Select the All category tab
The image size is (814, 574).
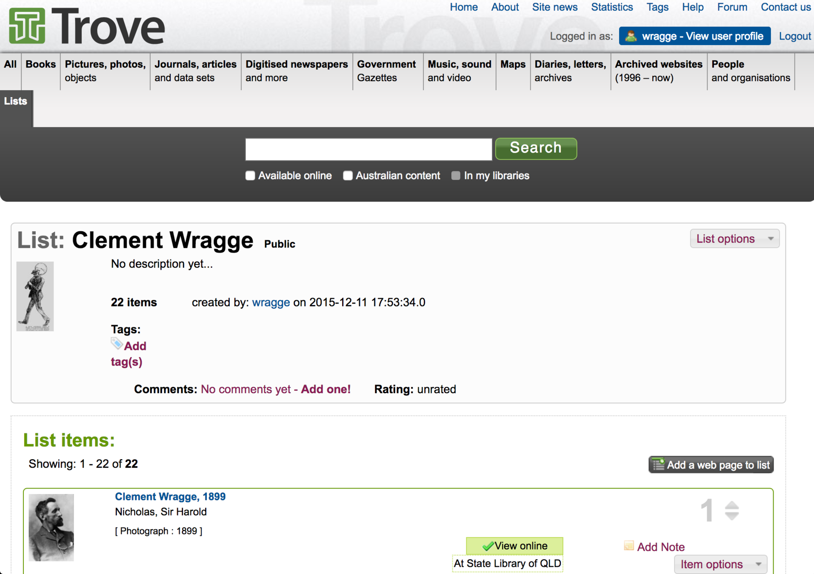pyautogui.click(x=10, y=71)
